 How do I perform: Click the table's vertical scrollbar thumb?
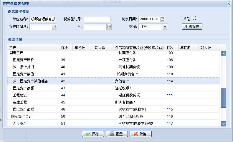(223, 98)
